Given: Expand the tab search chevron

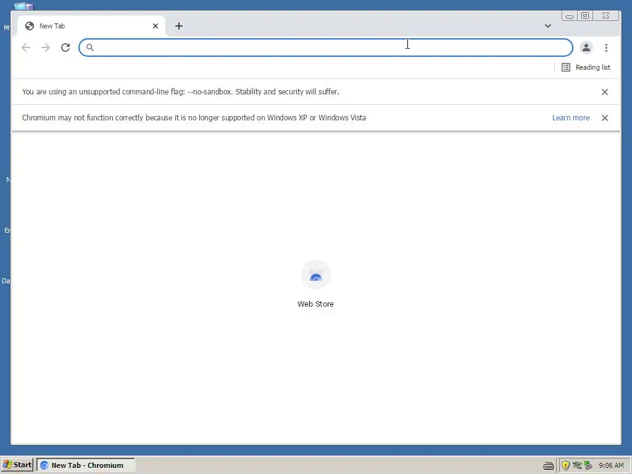Looking at the screenshot, I should tap(548, 26).
